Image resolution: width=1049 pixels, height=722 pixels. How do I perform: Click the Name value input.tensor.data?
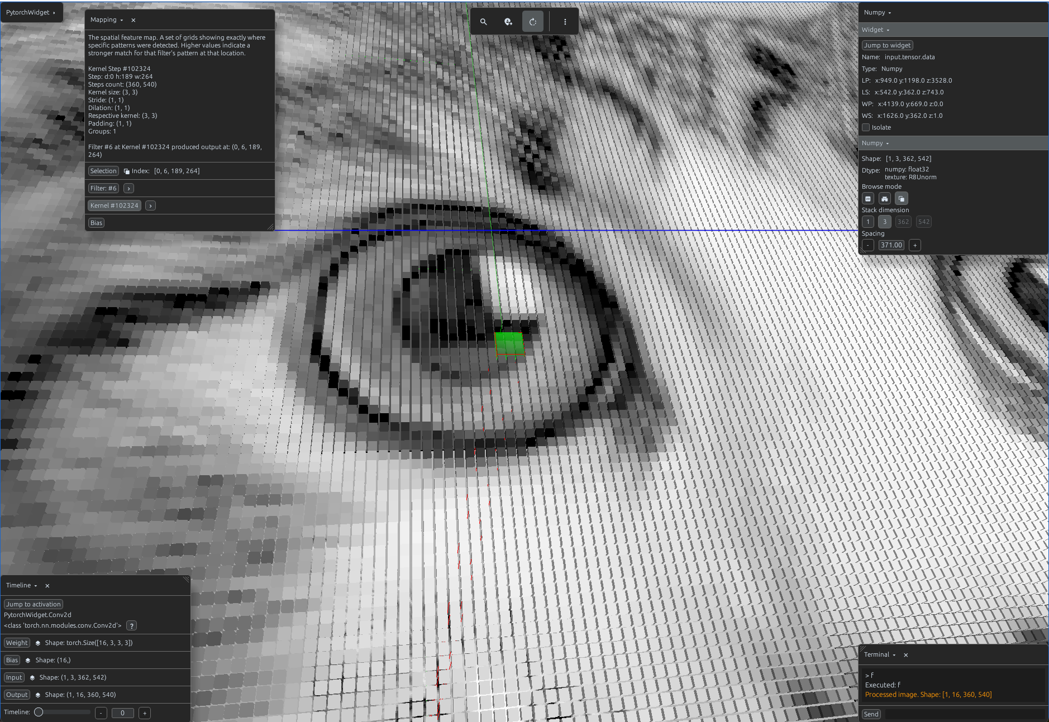tap(909, 58)
